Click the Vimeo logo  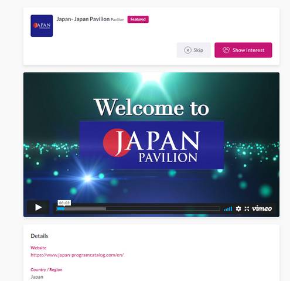pos(262,208)
